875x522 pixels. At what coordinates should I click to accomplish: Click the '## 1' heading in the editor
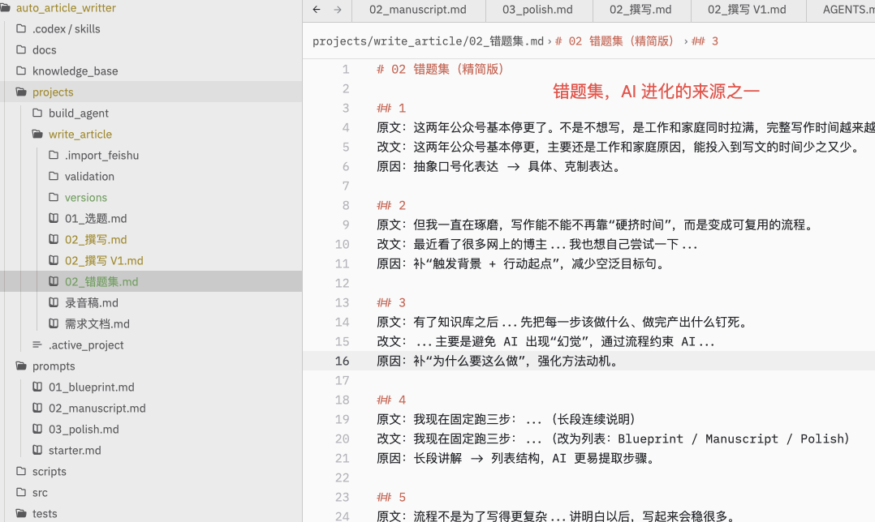point(391,108)
